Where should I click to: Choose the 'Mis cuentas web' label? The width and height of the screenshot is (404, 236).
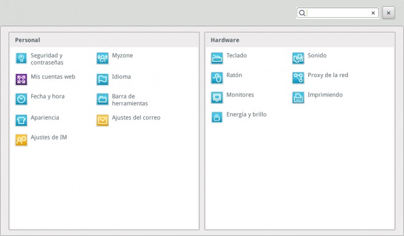[53, 76]
